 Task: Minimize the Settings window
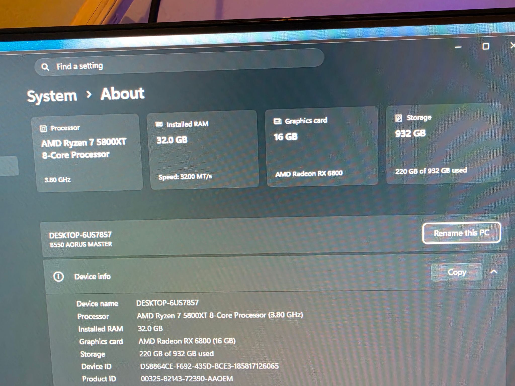458,47
